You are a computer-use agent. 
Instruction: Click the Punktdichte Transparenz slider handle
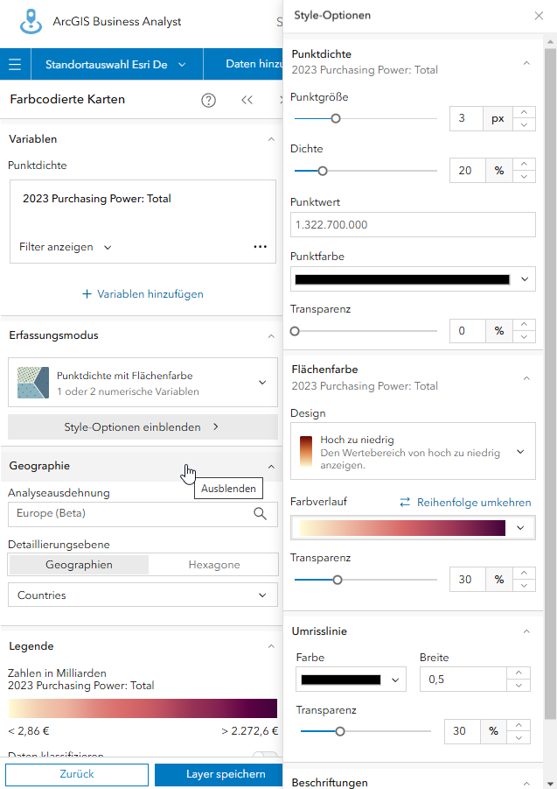(295, 331)
